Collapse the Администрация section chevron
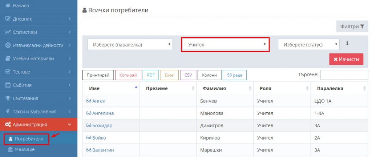Screen dimensions: 372x157 69,125
